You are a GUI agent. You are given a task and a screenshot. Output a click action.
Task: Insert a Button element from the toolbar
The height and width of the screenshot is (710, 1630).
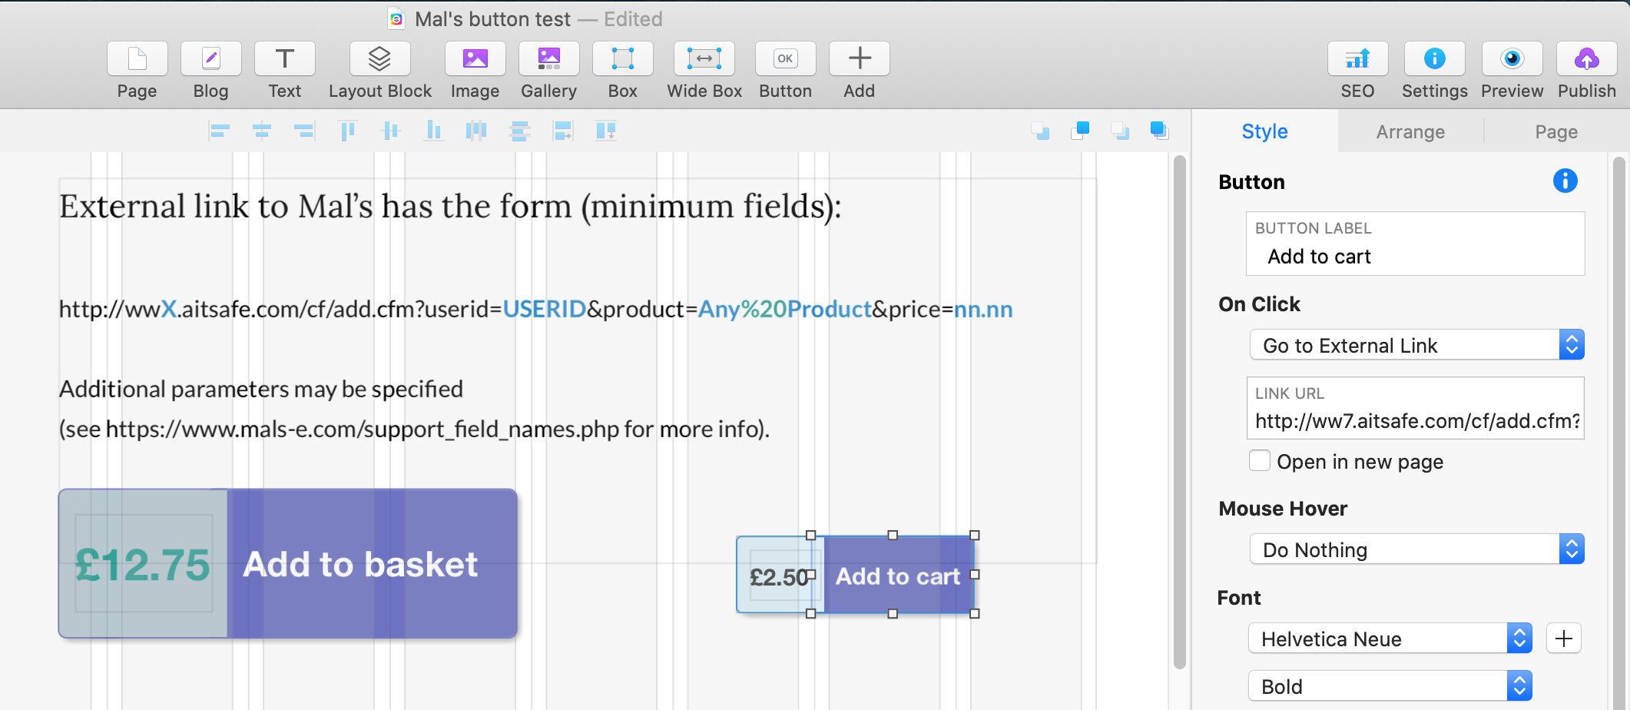pos(786,59)
